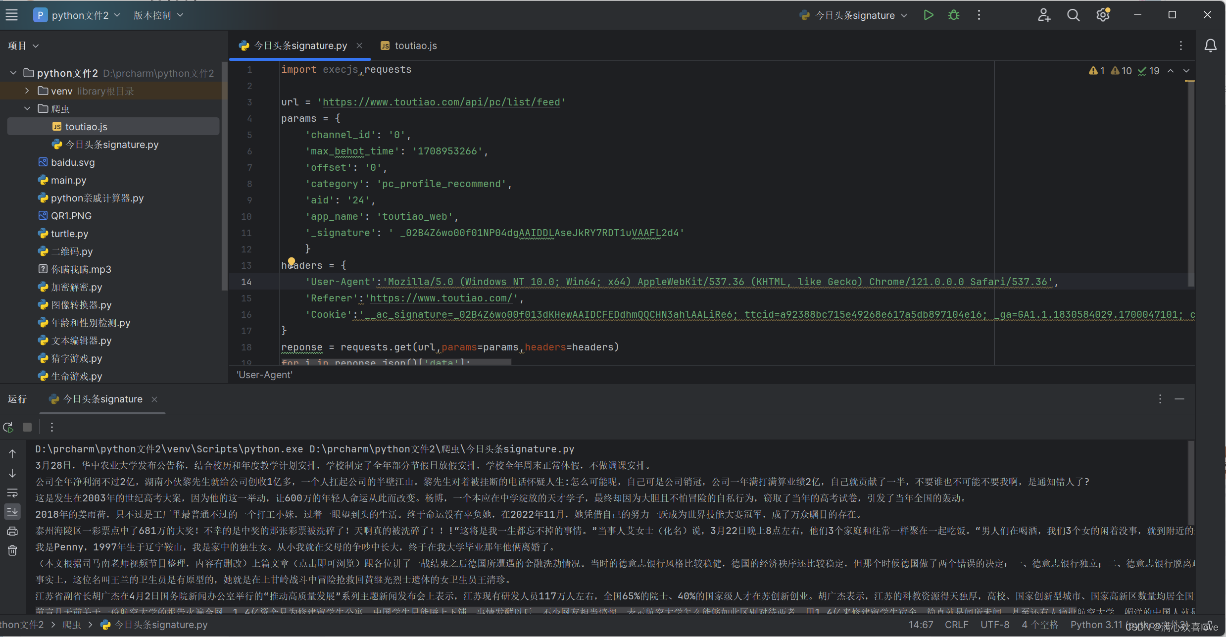This screenshot has width=1226, height=637.
Task: Clear all console output with trash icon
Action: pos(12,550)
